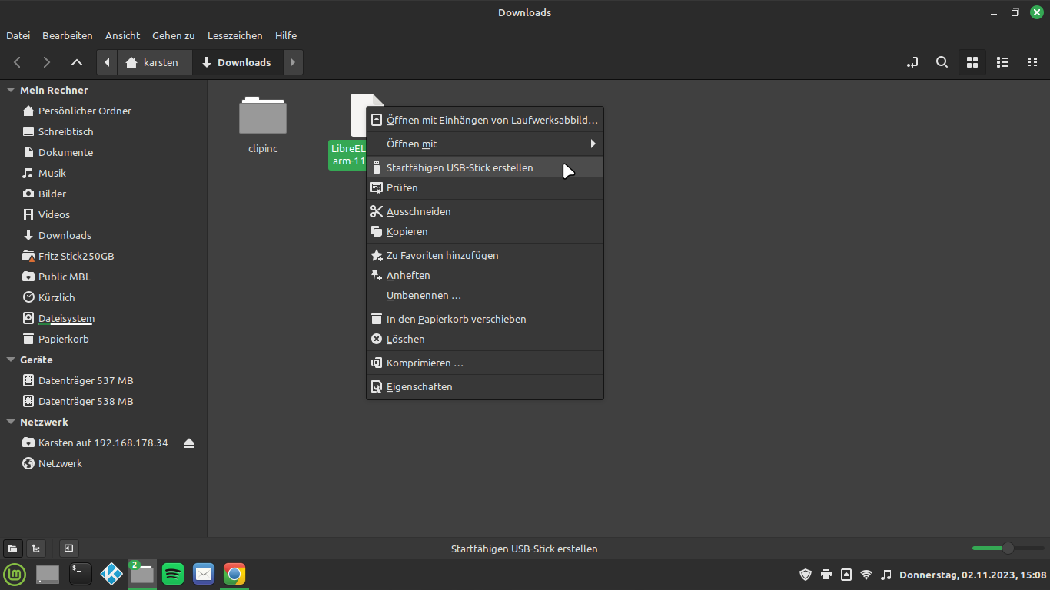Open the Lesezeichen menu

(234, 35)
